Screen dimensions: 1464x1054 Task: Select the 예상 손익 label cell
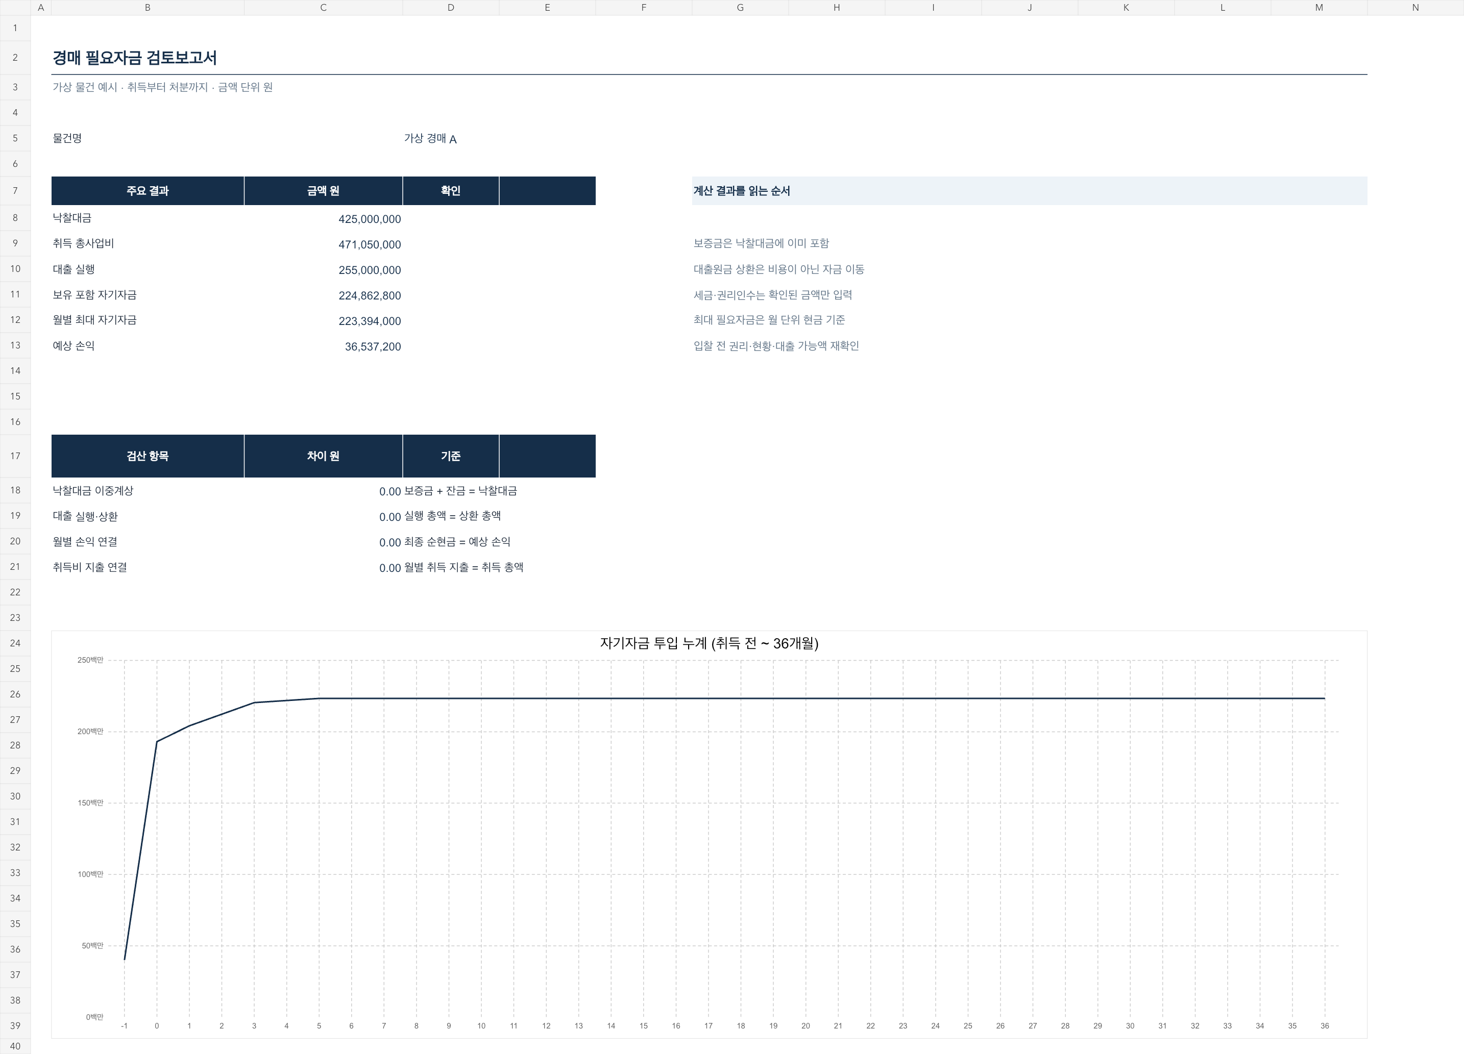(x=148, y=346)
